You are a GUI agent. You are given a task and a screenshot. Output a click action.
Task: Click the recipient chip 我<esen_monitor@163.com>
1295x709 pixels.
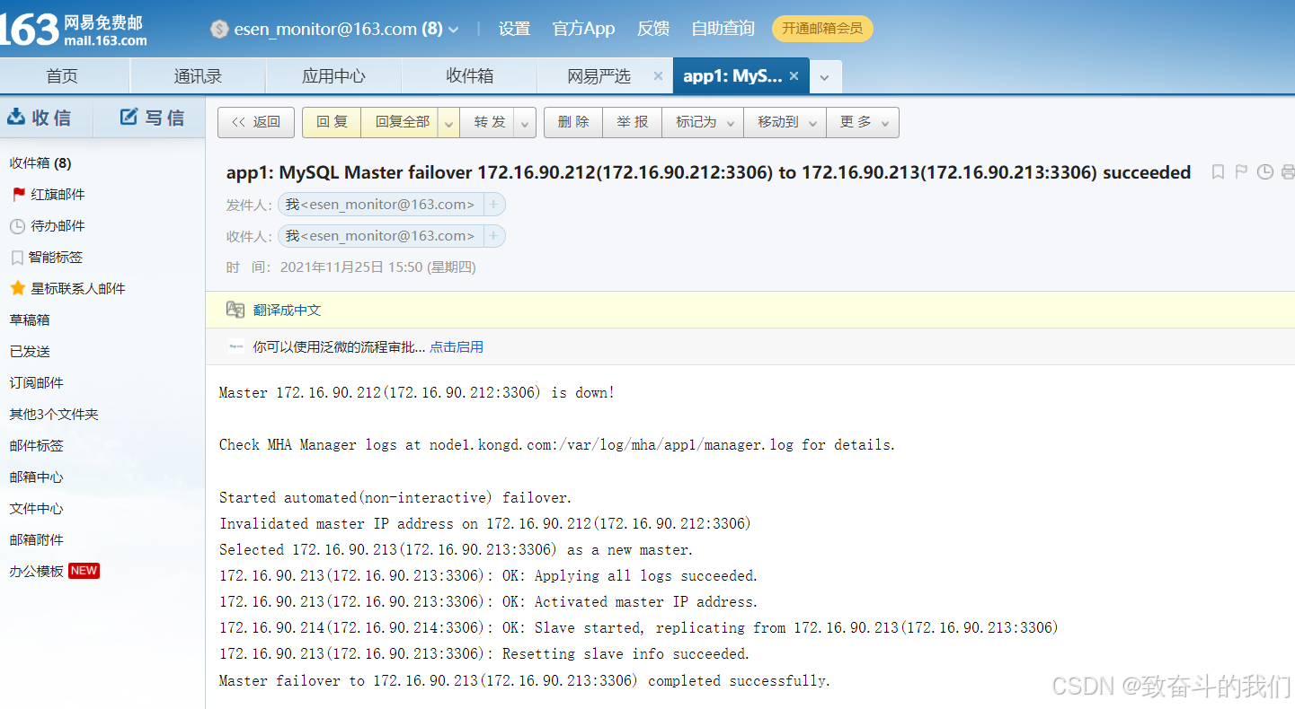[x=380, y=236]
